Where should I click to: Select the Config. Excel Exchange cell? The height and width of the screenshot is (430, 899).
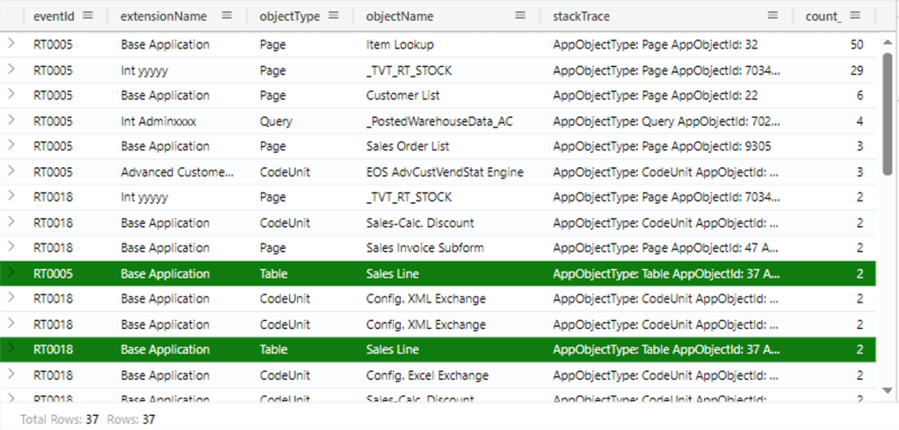(x=427, y=375)
